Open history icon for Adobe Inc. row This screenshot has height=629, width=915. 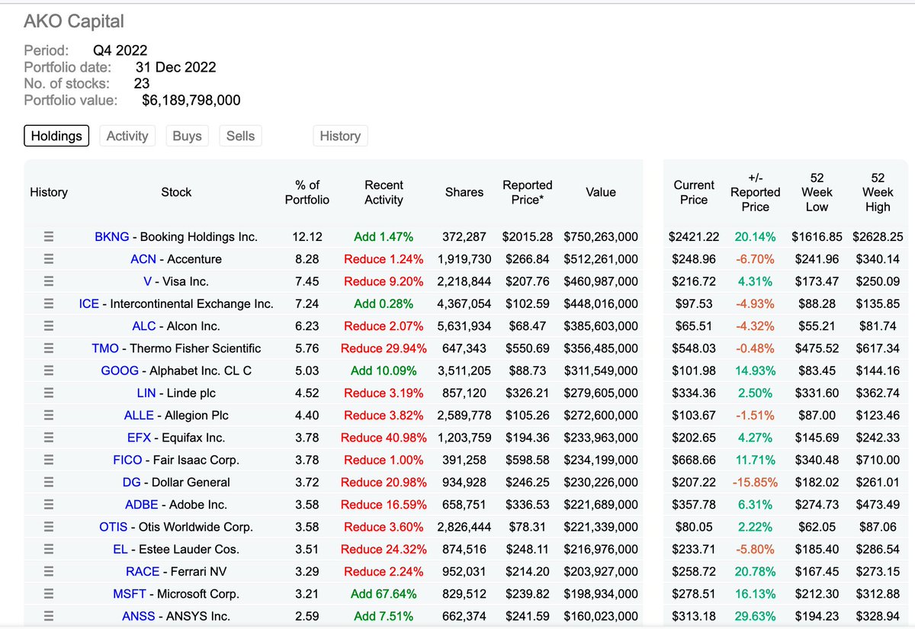click(49, 505)
